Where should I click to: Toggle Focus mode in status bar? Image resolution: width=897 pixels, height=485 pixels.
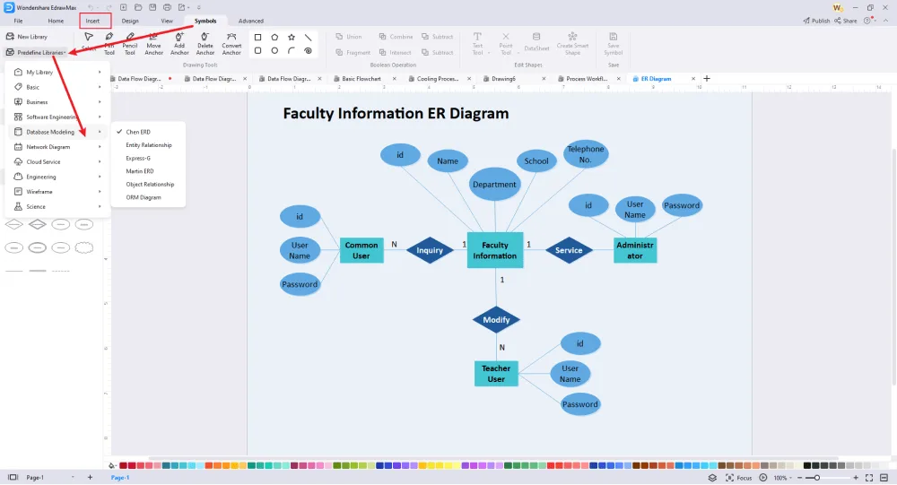(x=738, y=478)
